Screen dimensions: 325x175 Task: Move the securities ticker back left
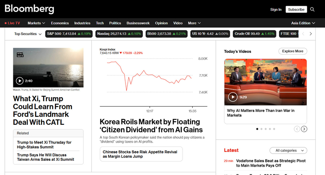(x=303, y=34)
